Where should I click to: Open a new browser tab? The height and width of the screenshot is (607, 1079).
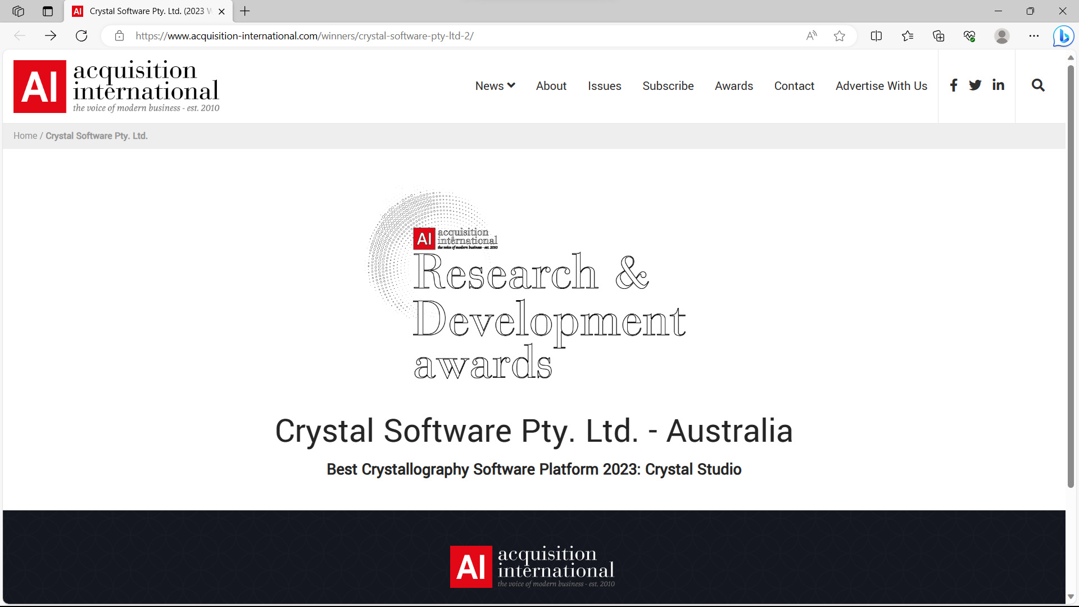[245, 11]
